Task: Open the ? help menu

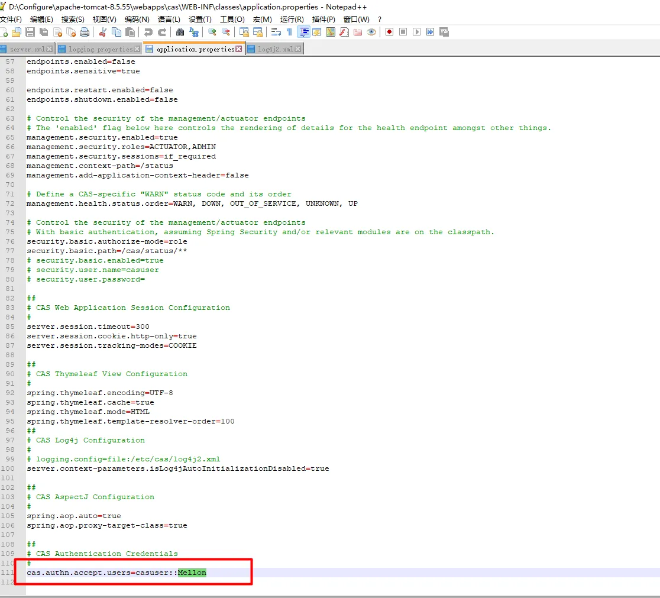Action: (x=379, y=20)
